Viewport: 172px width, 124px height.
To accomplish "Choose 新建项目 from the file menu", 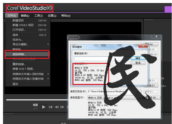I will [x=28, y=21].
